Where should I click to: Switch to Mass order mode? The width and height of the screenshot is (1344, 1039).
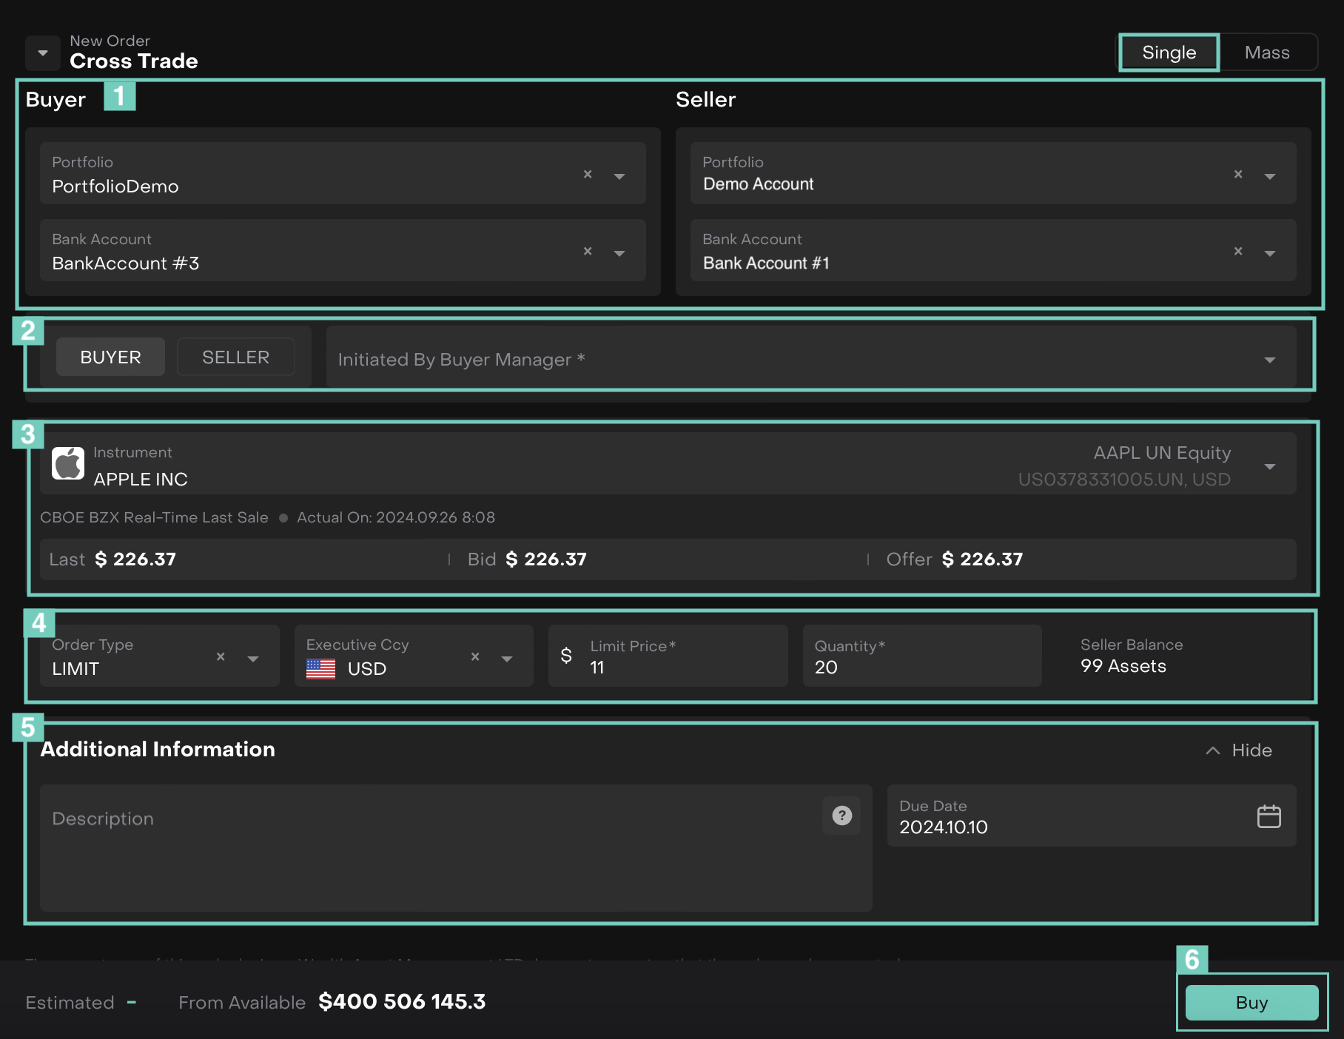pyautogui.click(x=1266, y=53)
